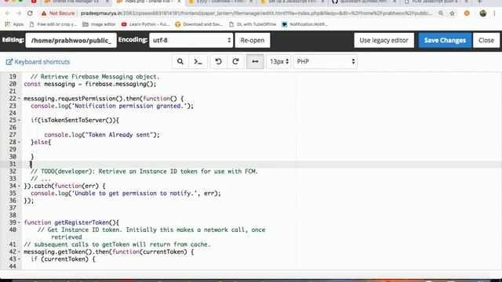The width and height of the screenshot is (502, 282).
Task: Redo the last edit
Action: tap(235, 61)
